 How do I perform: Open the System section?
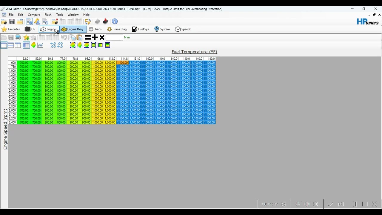pyautogui.click(x=162, y=29)
